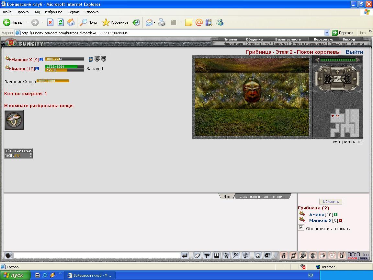Click the EXIT door icon in bottom bar
Screen dimensions: 373x280
(342, 255)
